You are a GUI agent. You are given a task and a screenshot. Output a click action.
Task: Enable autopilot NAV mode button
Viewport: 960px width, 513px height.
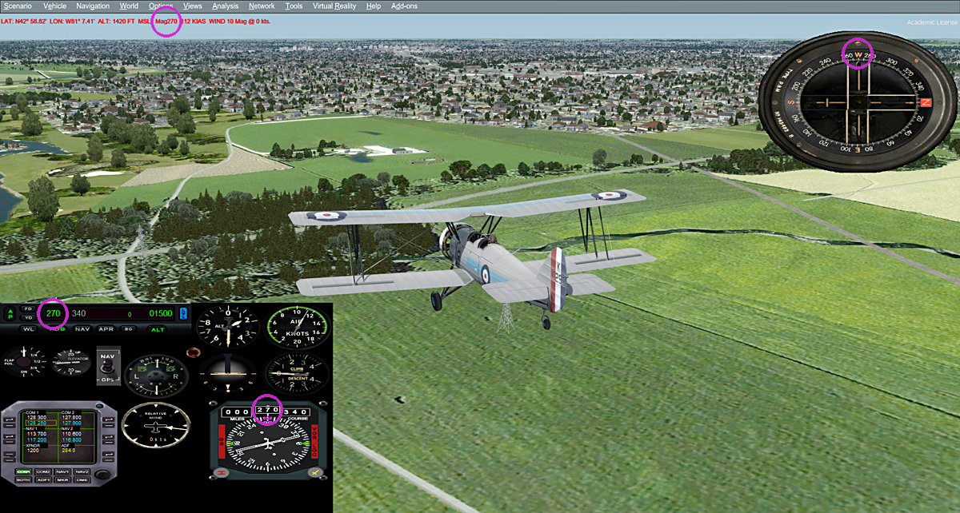(x=82, y=329)
